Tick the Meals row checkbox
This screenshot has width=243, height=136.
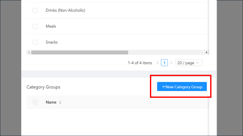click(35, 26)
